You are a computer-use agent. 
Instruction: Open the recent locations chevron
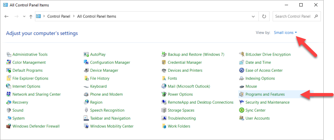pyautogui.click(x=24, y=16)
